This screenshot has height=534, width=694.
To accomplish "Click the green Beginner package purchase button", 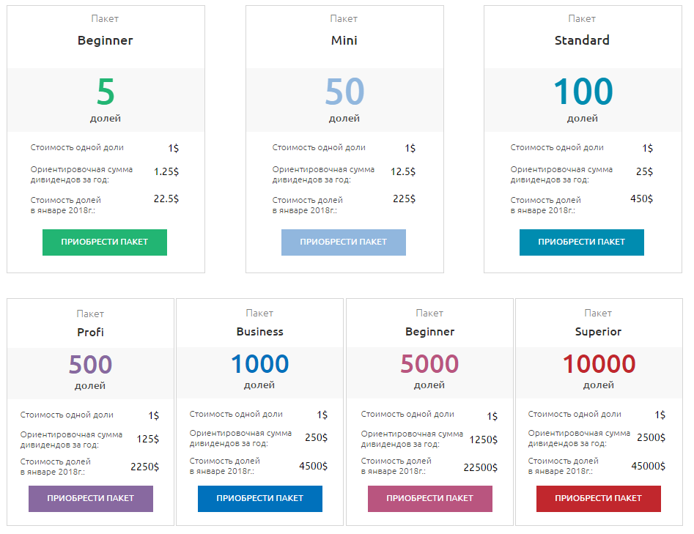I will click(x=104, y=242).
